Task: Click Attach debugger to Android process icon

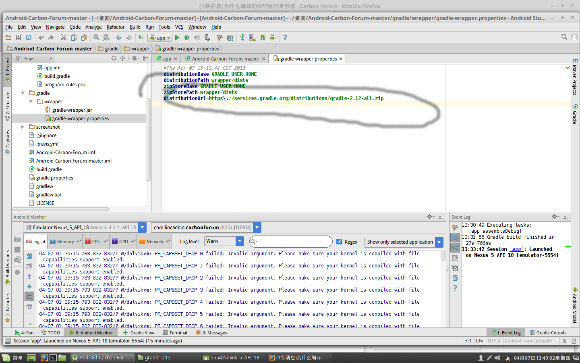Action: (x=207, y=38)
